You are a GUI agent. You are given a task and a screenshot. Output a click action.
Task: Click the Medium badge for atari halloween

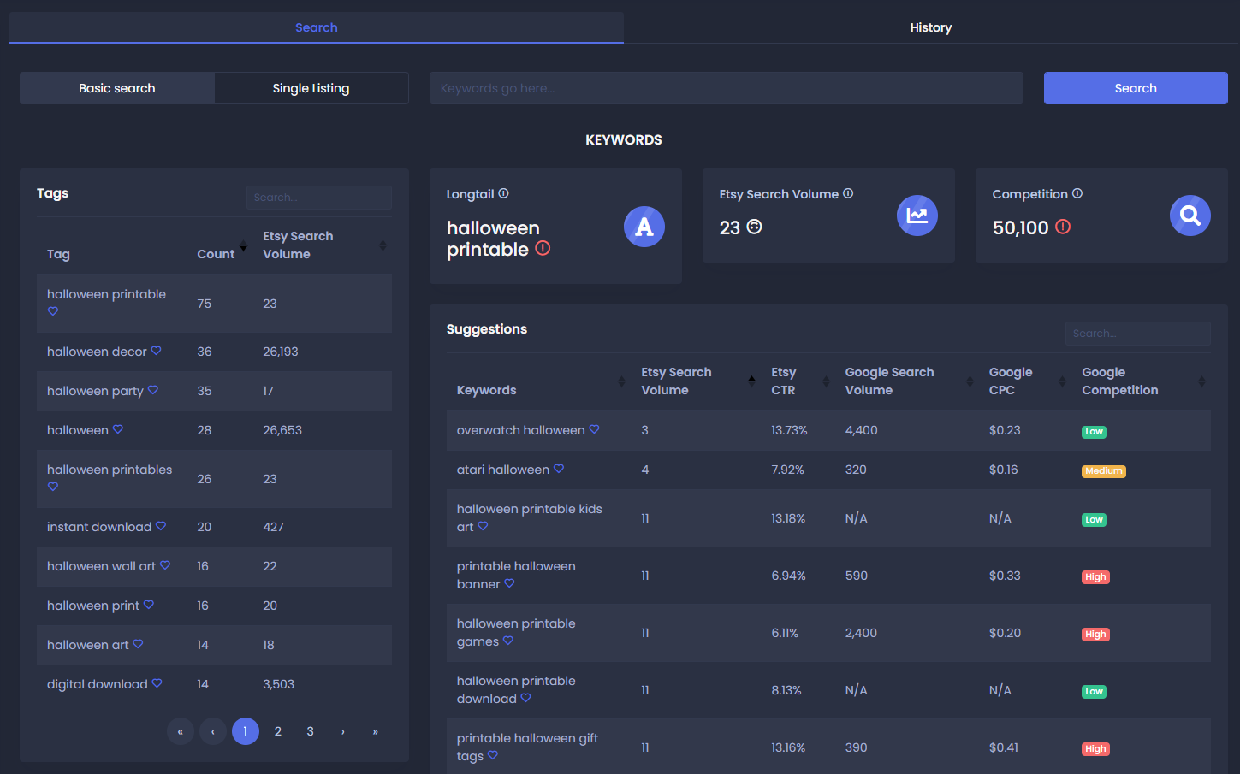point(1104,471)
